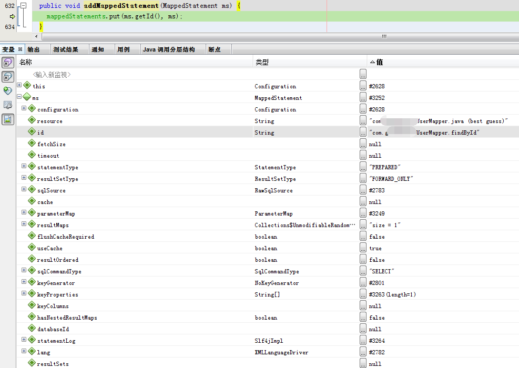Open value editor button for resource row
Image resolution: width=519 pixels, height=368 pixels.
click(x=363, y=120)
